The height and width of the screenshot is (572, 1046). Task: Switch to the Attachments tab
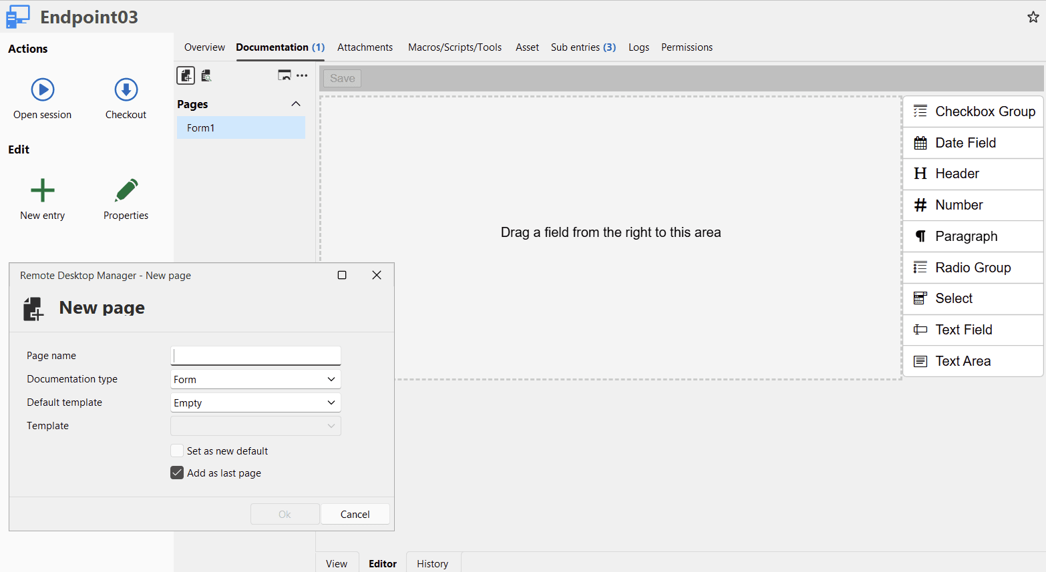[x=365, y=47]
